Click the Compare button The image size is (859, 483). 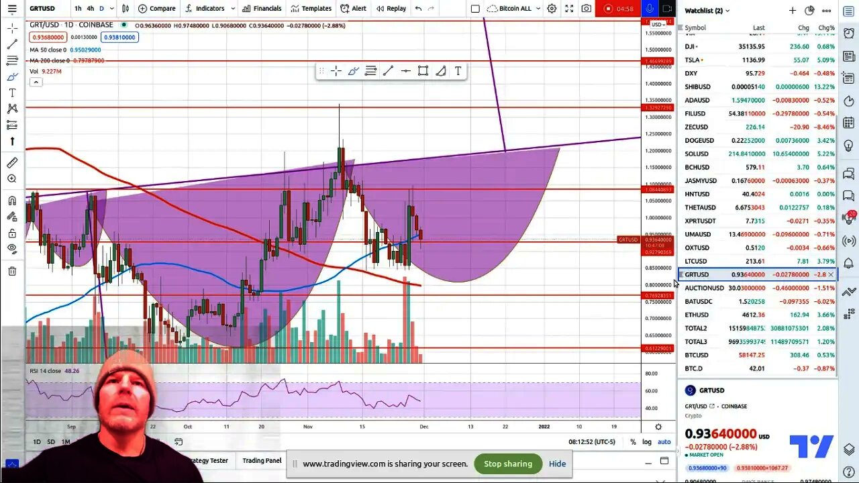click(x=157, y=9)
